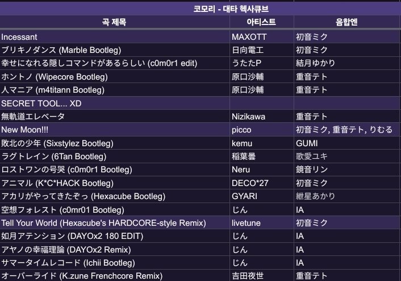The image size is (401, 281).
Task: Click the SECRET TOOL... XD cell
Action: (115, 103)
